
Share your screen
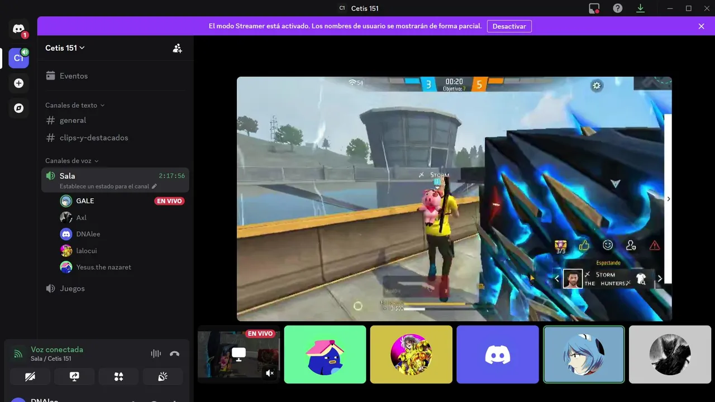pos(74,377)
